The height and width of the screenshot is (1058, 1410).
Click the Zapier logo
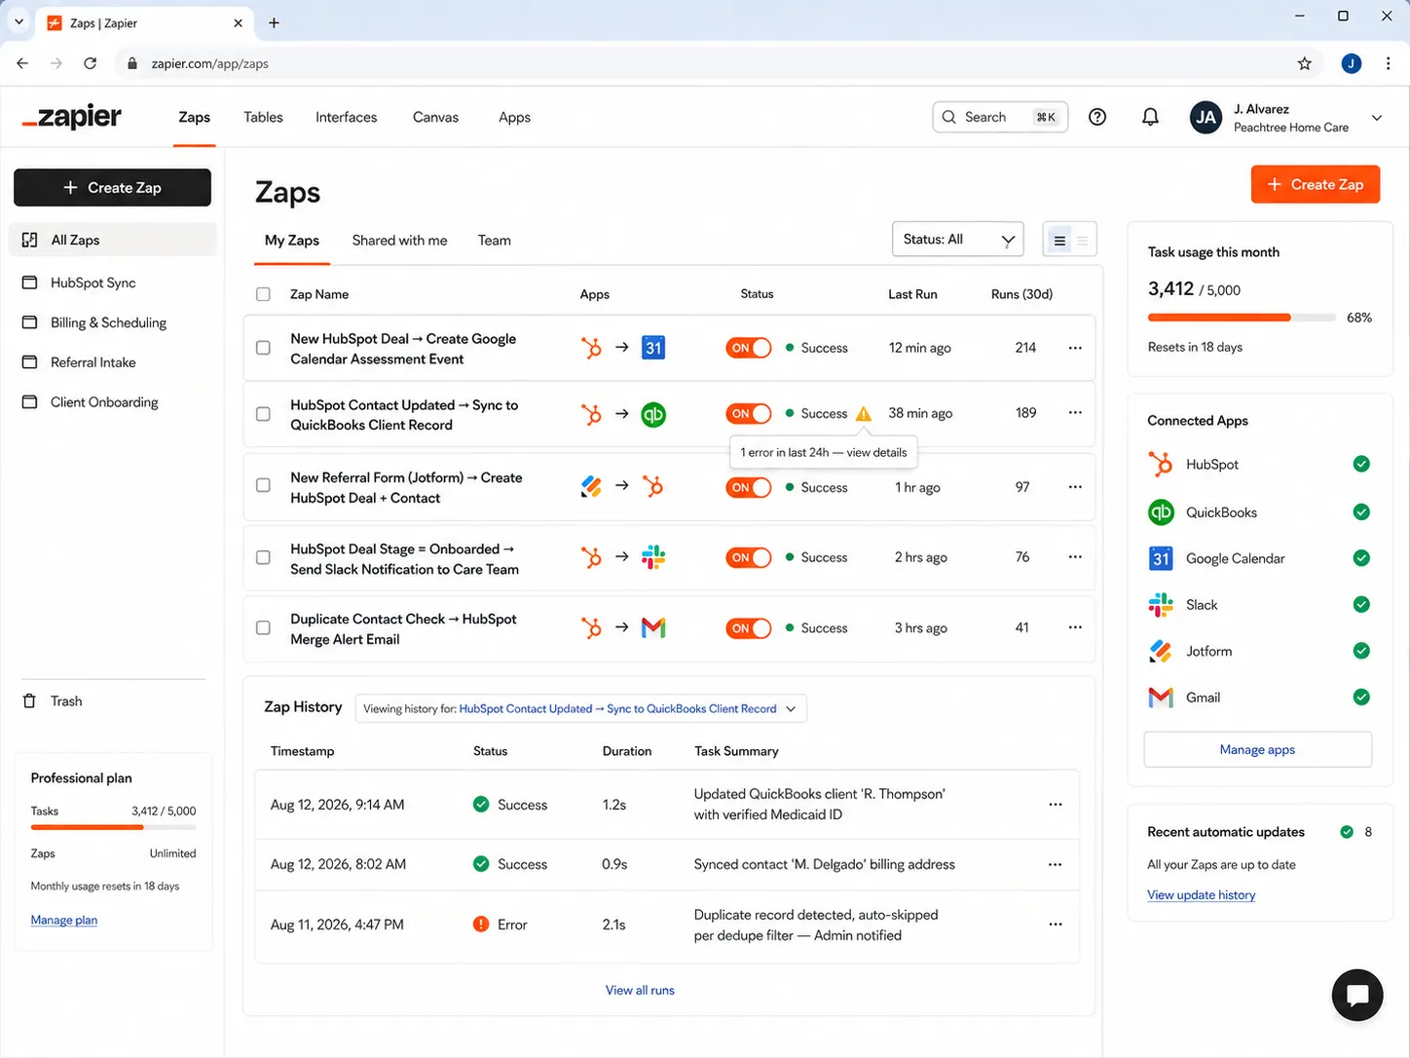pos(72,117)
